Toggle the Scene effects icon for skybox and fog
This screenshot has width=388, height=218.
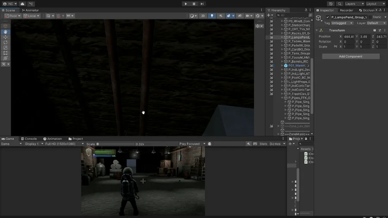coord(228,16)
